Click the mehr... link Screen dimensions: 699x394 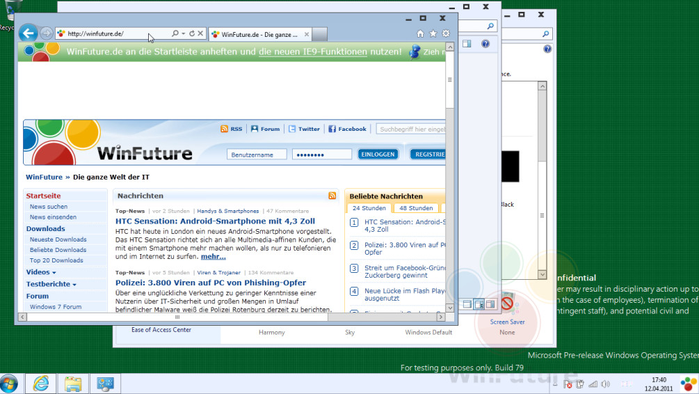click(x=213, y=257)
